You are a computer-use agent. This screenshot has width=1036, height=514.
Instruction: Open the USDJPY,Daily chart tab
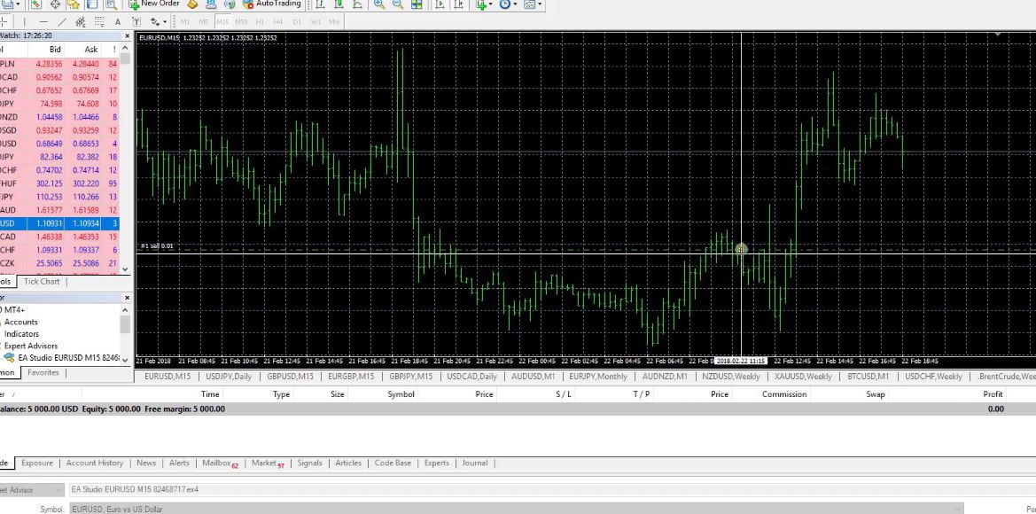click(x=229, y=377)
